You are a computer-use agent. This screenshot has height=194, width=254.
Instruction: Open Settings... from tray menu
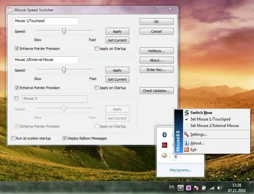click(x=216, y=134)
